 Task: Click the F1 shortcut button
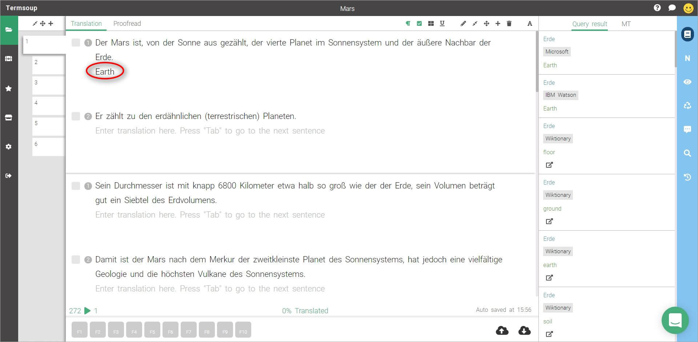pos(79,330)
